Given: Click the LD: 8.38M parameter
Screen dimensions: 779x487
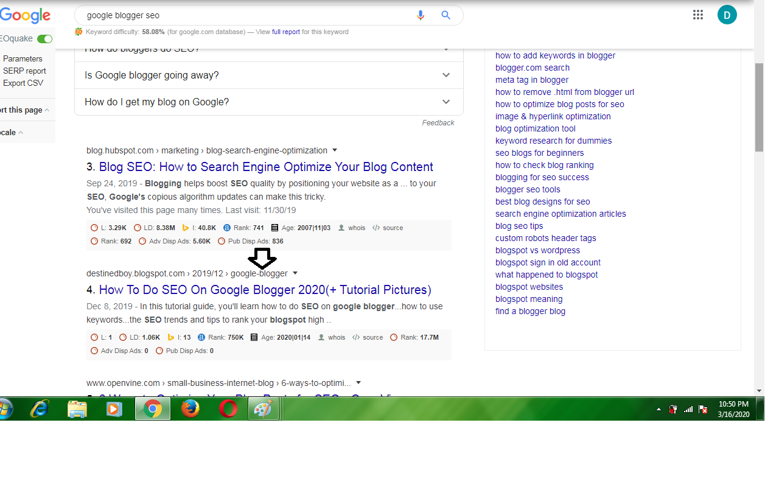Looking at the screenshot, I should 154,228.
